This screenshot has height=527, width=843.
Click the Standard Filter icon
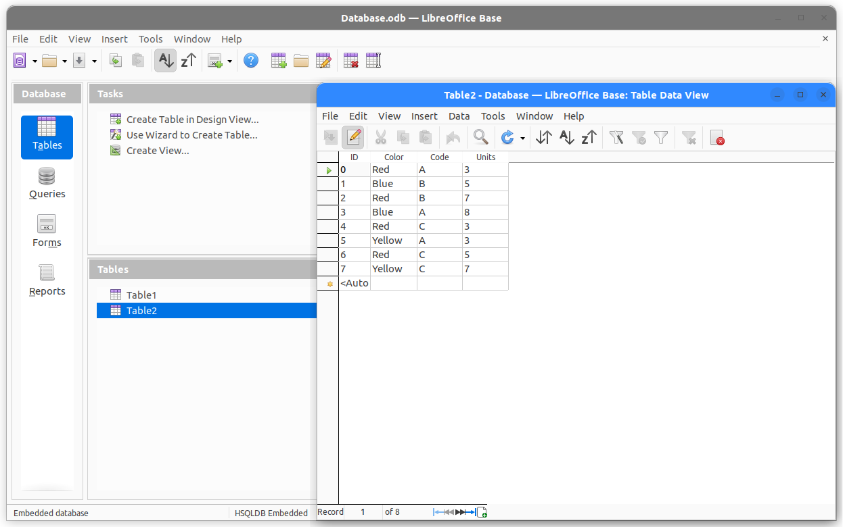[661, 138]
